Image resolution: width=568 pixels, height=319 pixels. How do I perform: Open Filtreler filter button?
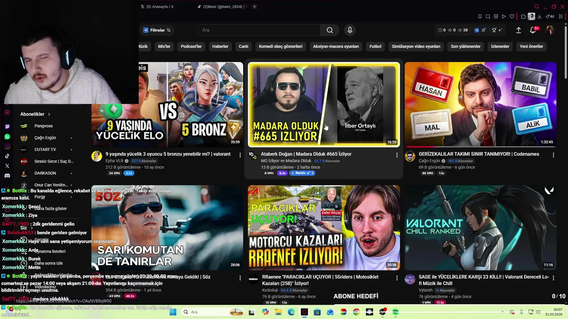pyautogui.click(x=157, y=30)
